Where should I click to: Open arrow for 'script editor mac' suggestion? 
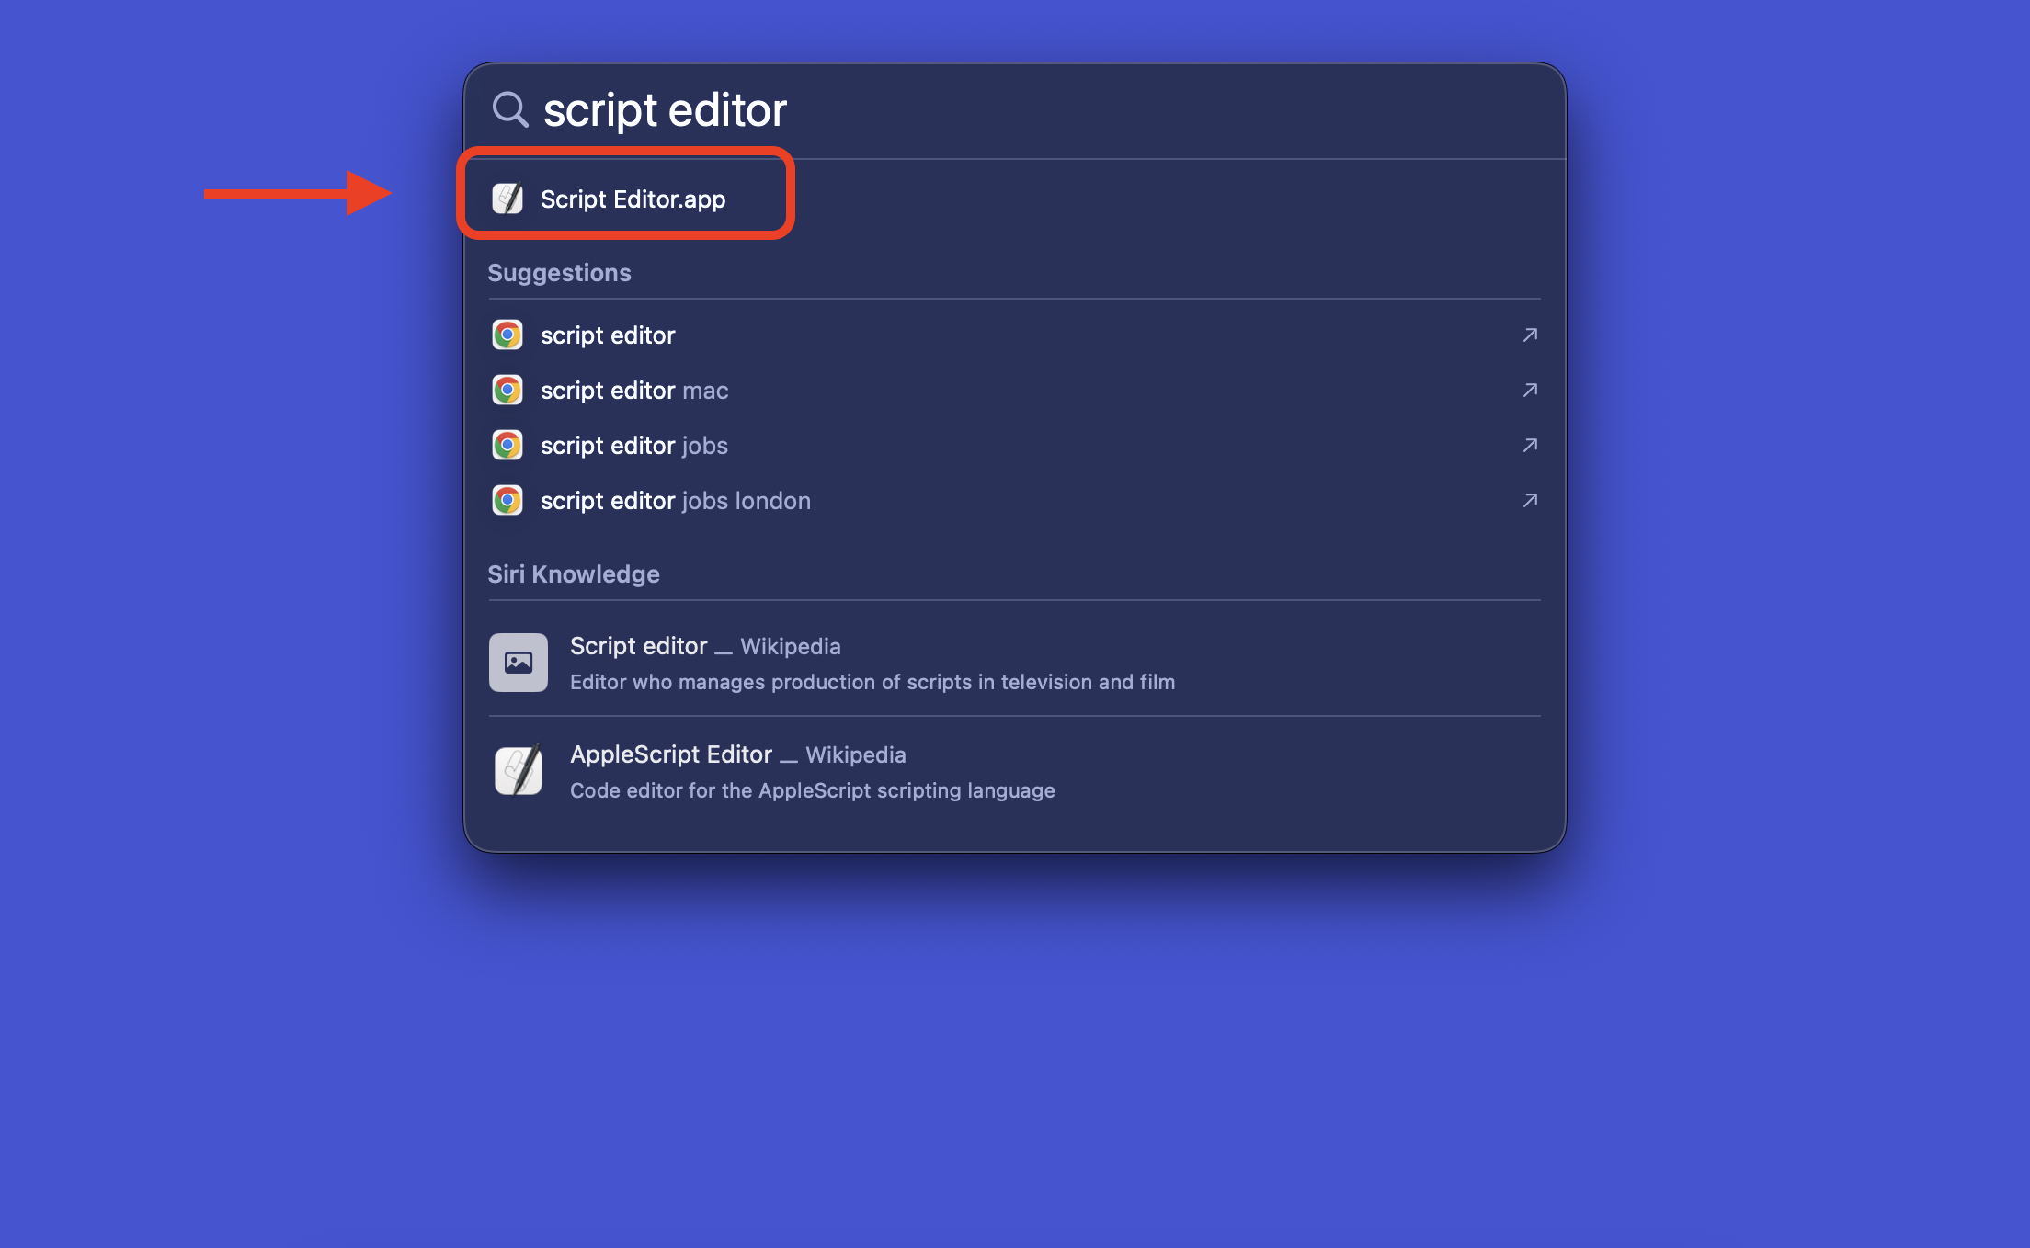click(x=1530, y=391)
